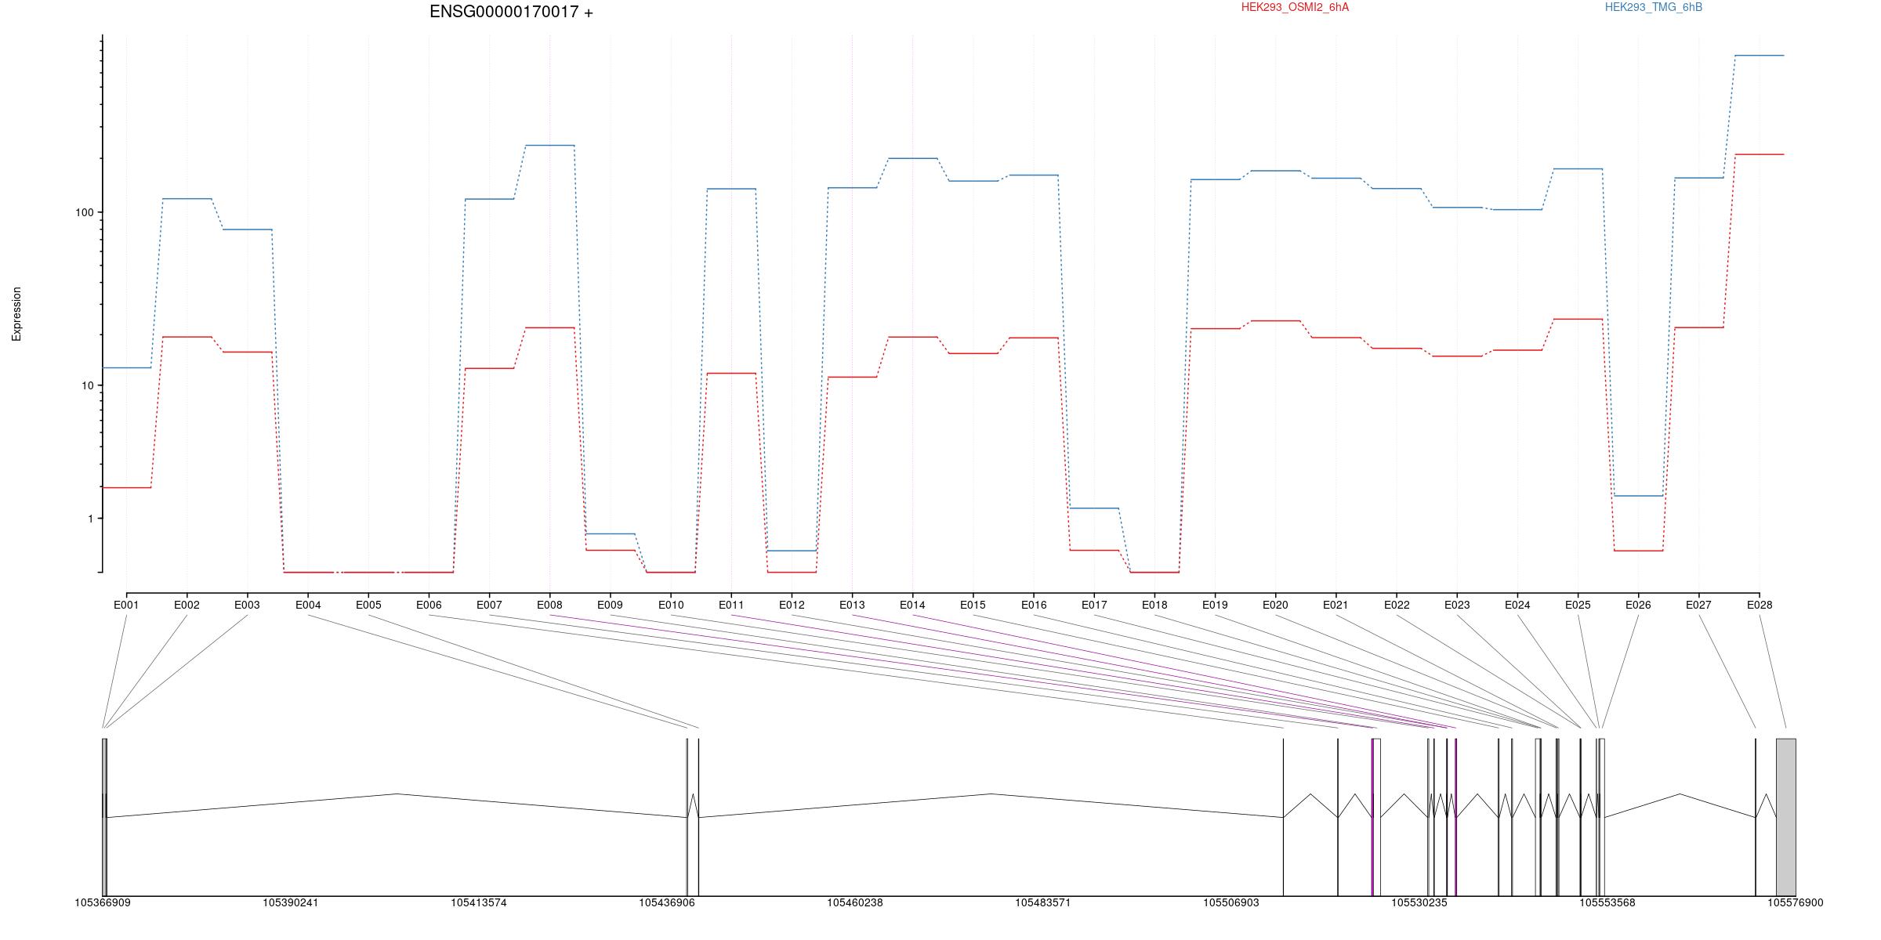The height and width of the screenshot is (940, 1881).
Task: Click exon label E012
Action: pos(792,605)
